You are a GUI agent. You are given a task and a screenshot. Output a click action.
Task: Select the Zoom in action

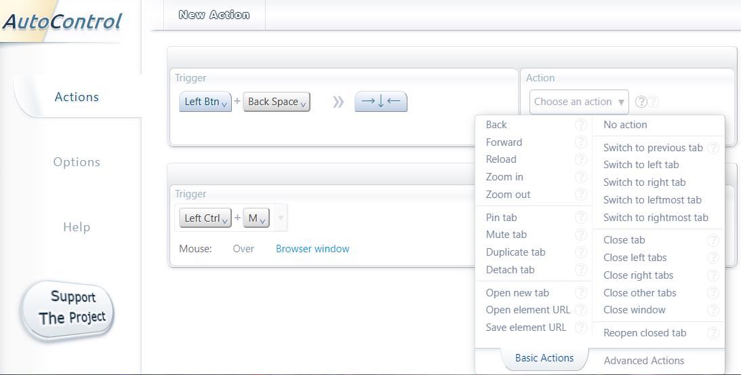504,177
